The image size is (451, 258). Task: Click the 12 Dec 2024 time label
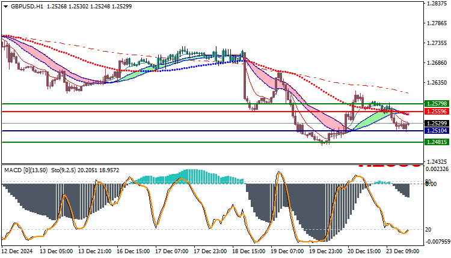(17, 251)
